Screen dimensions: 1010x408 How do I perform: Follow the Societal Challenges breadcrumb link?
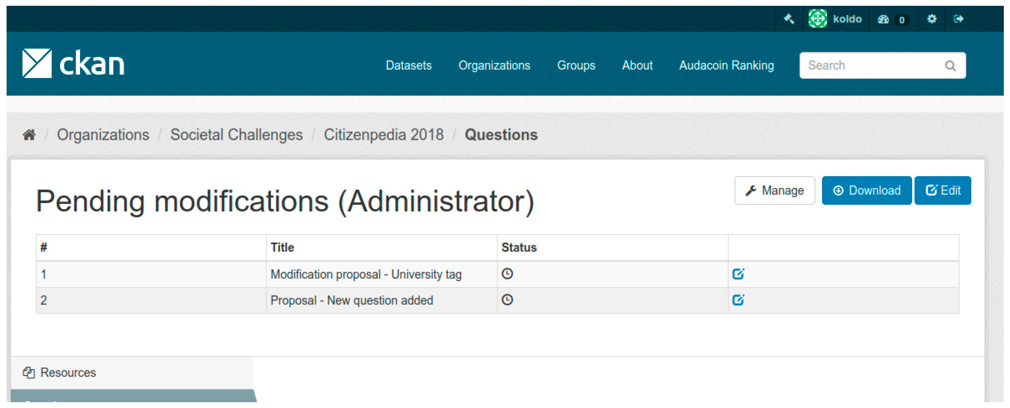236,135
